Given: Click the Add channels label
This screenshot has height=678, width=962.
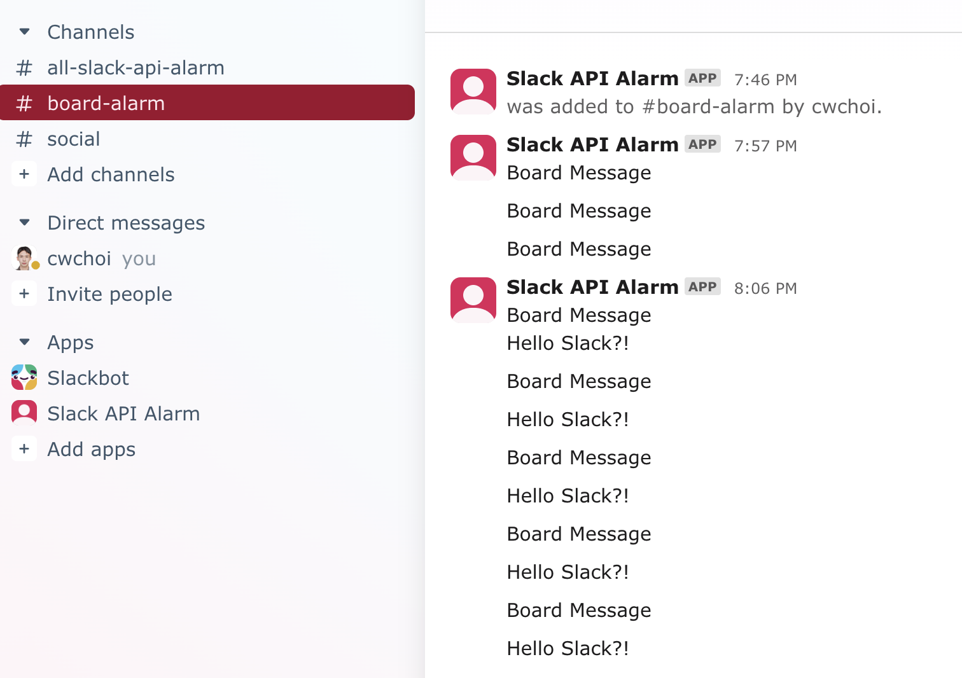Looking at the screenshot, I should pos(111,174).
